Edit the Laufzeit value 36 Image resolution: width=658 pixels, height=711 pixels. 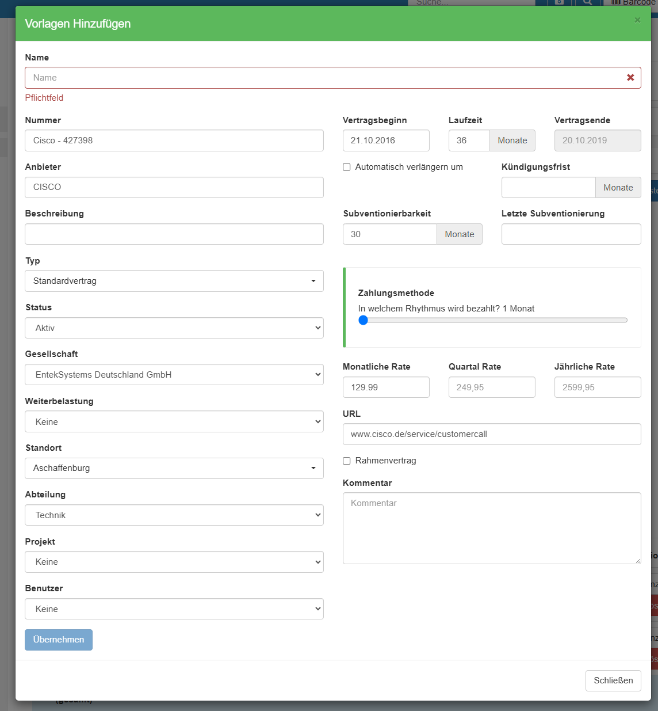[469, 140]
